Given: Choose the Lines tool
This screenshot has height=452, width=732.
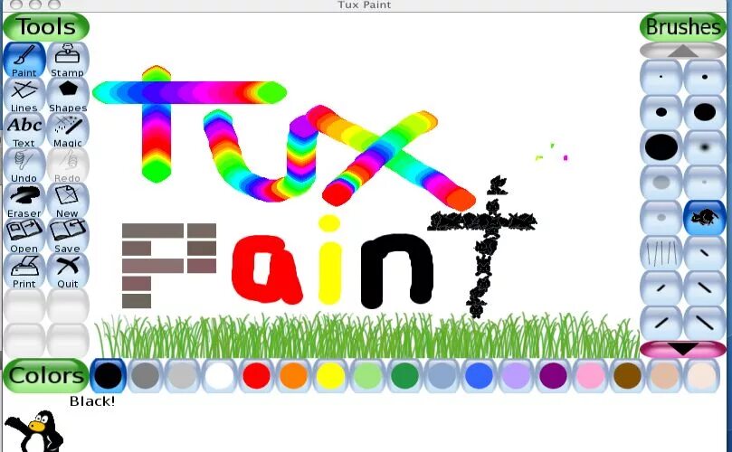Looking at the screenshot, I should (x=24, y=95).
